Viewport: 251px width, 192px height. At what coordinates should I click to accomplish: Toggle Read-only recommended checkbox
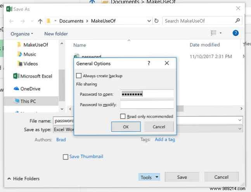coord(123,116)
